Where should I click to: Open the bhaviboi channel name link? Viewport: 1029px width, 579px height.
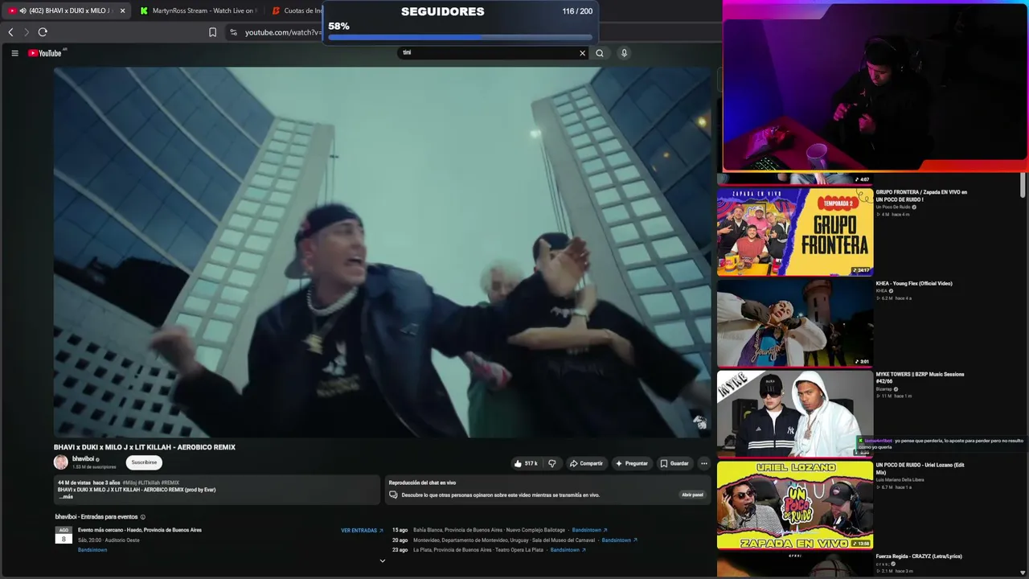83,459
